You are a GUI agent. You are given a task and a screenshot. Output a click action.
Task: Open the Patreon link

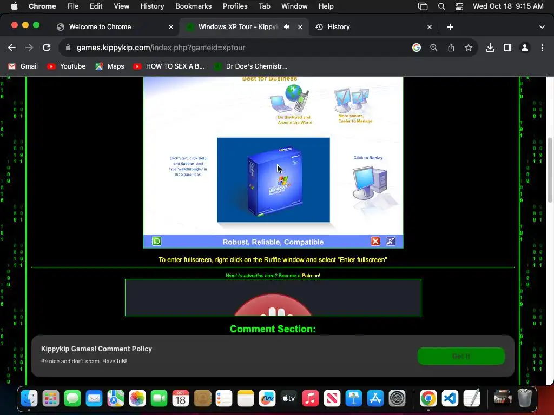(311, 276)
